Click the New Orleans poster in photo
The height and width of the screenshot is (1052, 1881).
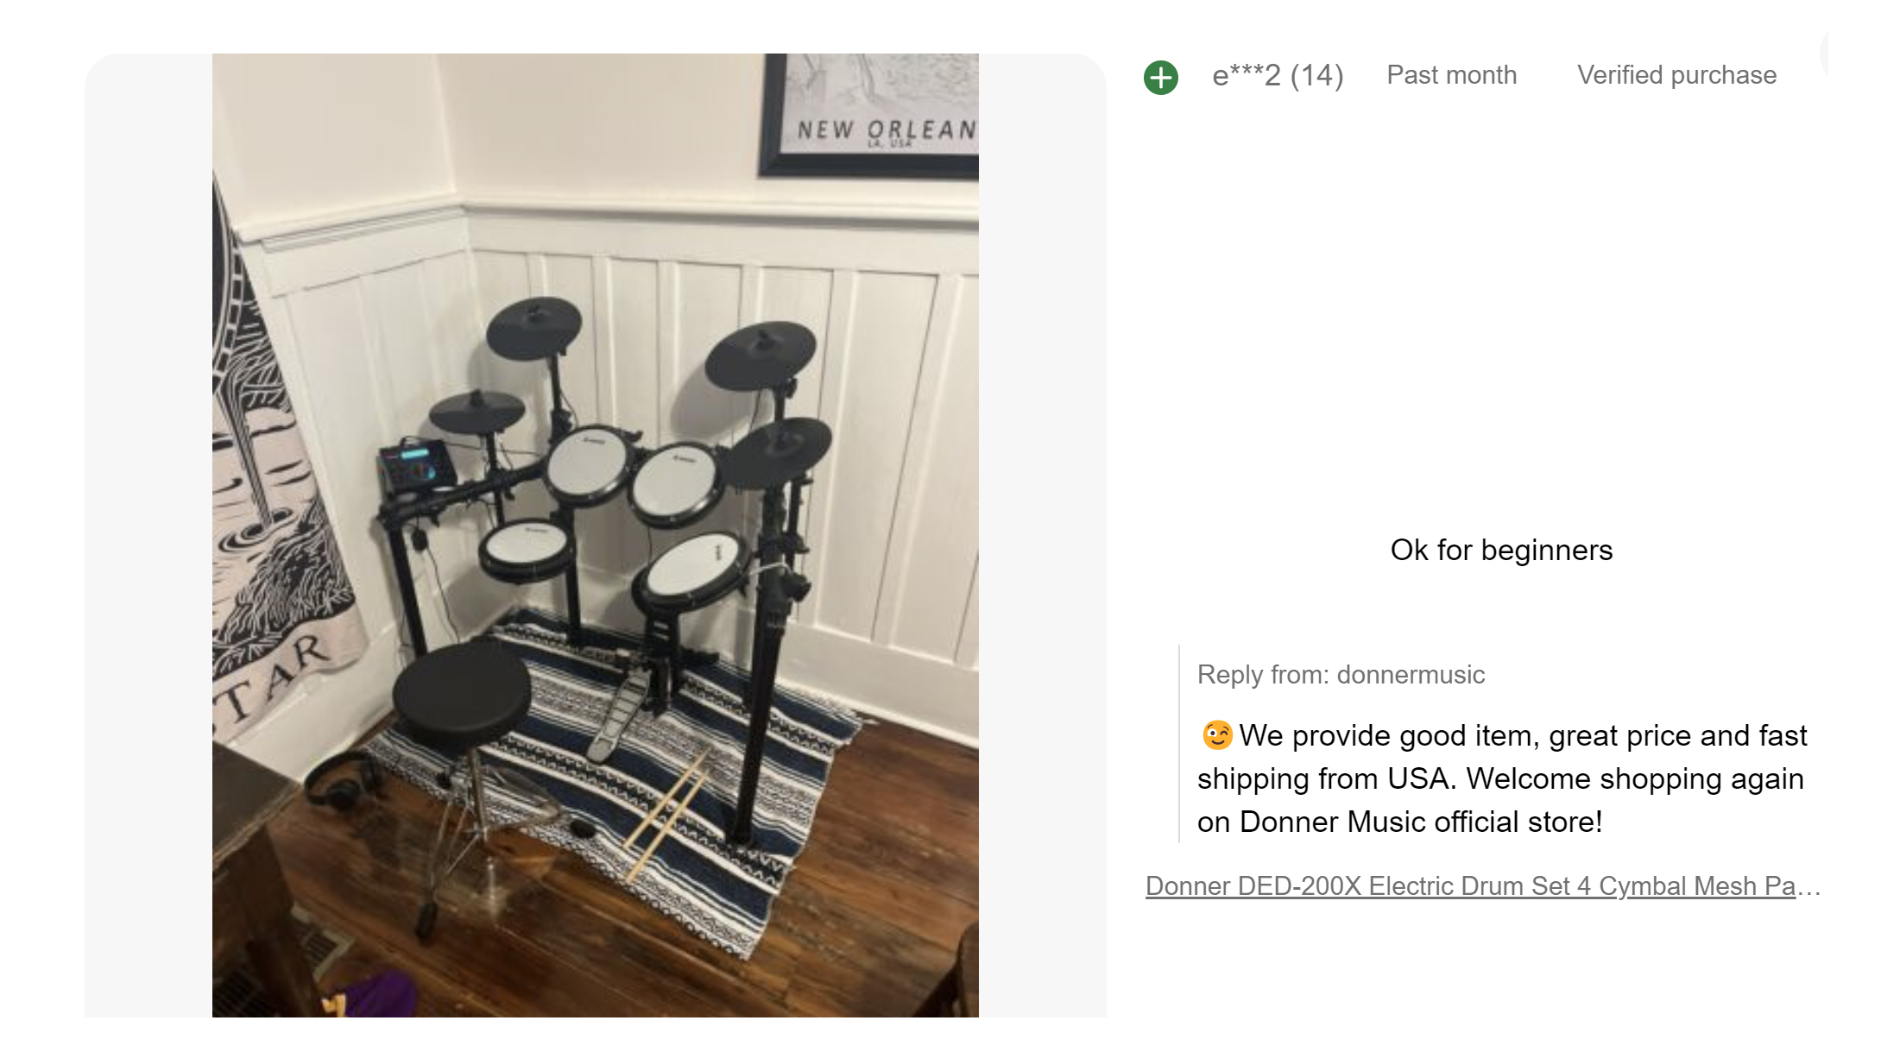click(872, 117)
